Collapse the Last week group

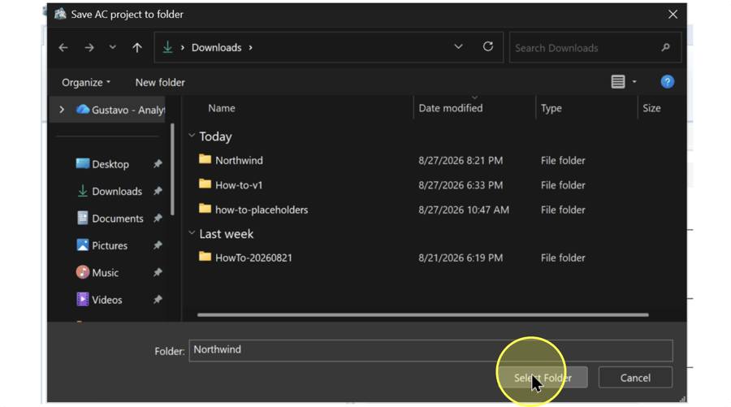pyautogui.click(x=192, y=232)
